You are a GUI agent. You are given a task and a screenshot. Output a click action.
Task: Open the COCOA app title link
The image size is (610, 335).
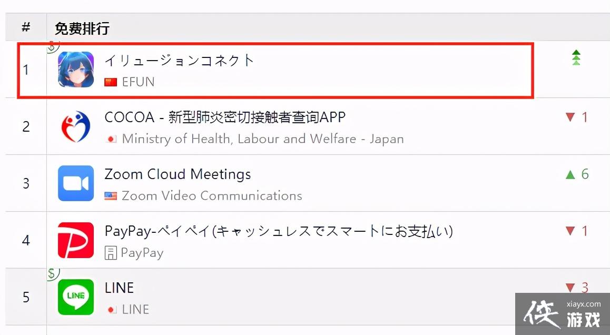[x=225, y=117]
